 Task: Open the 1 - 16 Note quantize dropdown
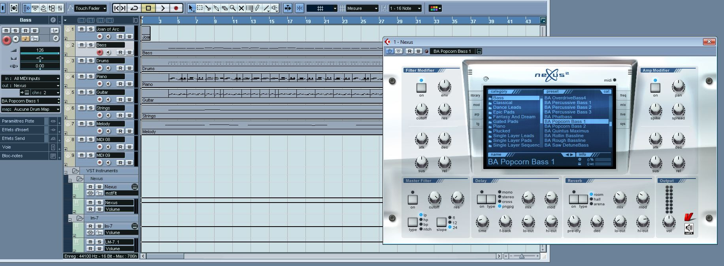[x=405, y=8]
